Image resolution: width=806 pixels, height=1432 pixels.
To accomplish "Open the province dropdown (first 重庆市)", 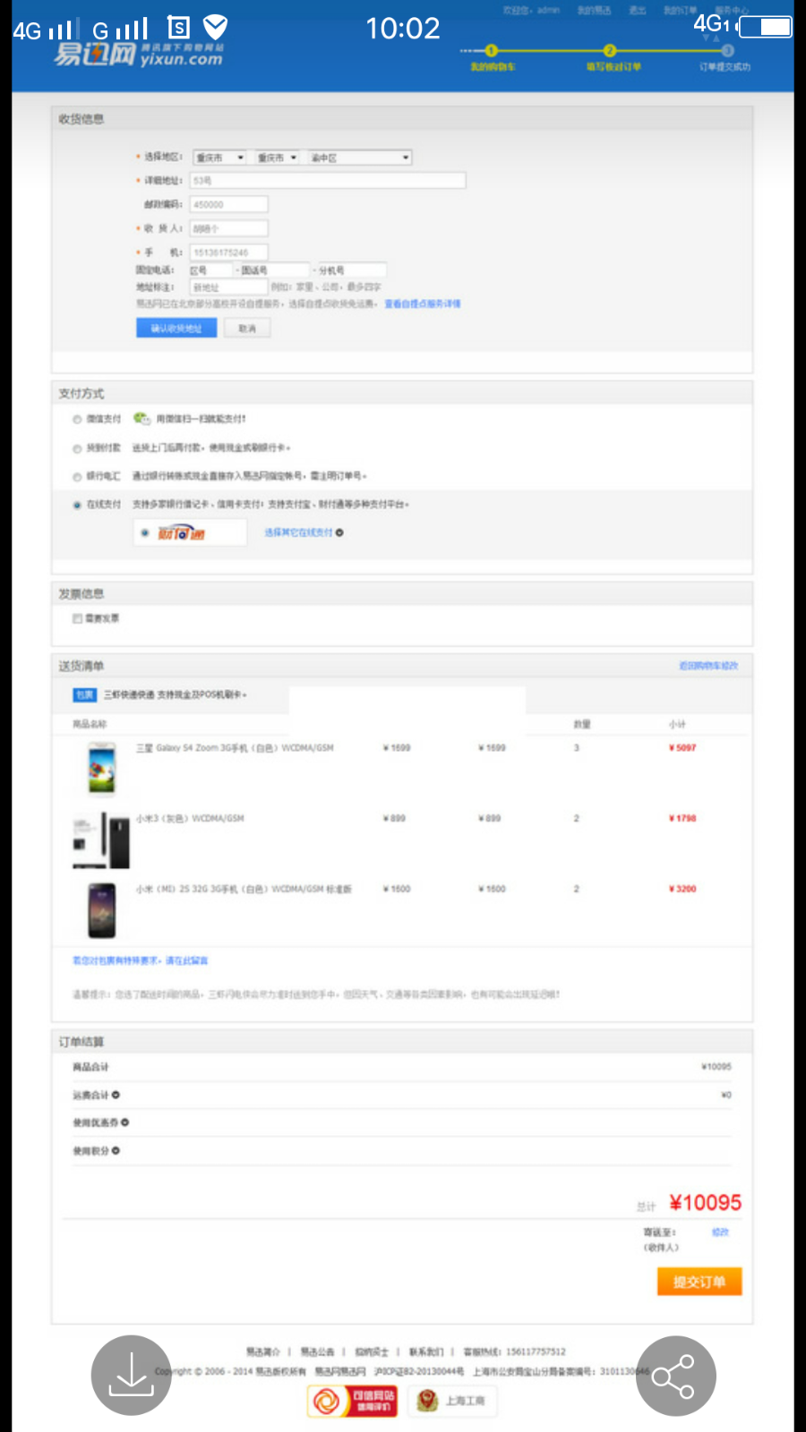I will (219, 158).
